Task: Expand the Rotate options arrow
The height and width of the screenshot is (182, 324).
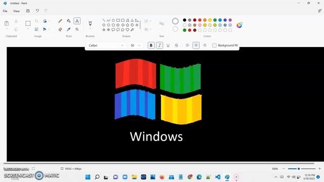Action: [x=49, y=21]
